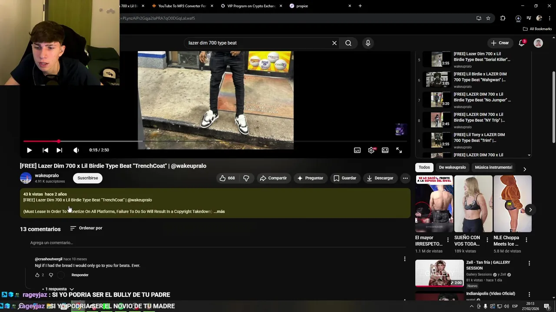Viewport: 556px width, 312px height.
Task: Show more filter chips arrow
Action: [x=525, y=169]
